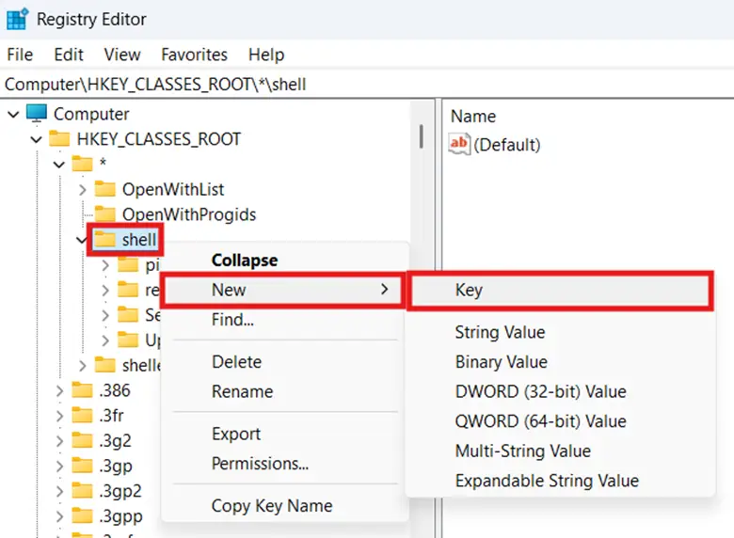Select the .386 key label

(115, 390)
